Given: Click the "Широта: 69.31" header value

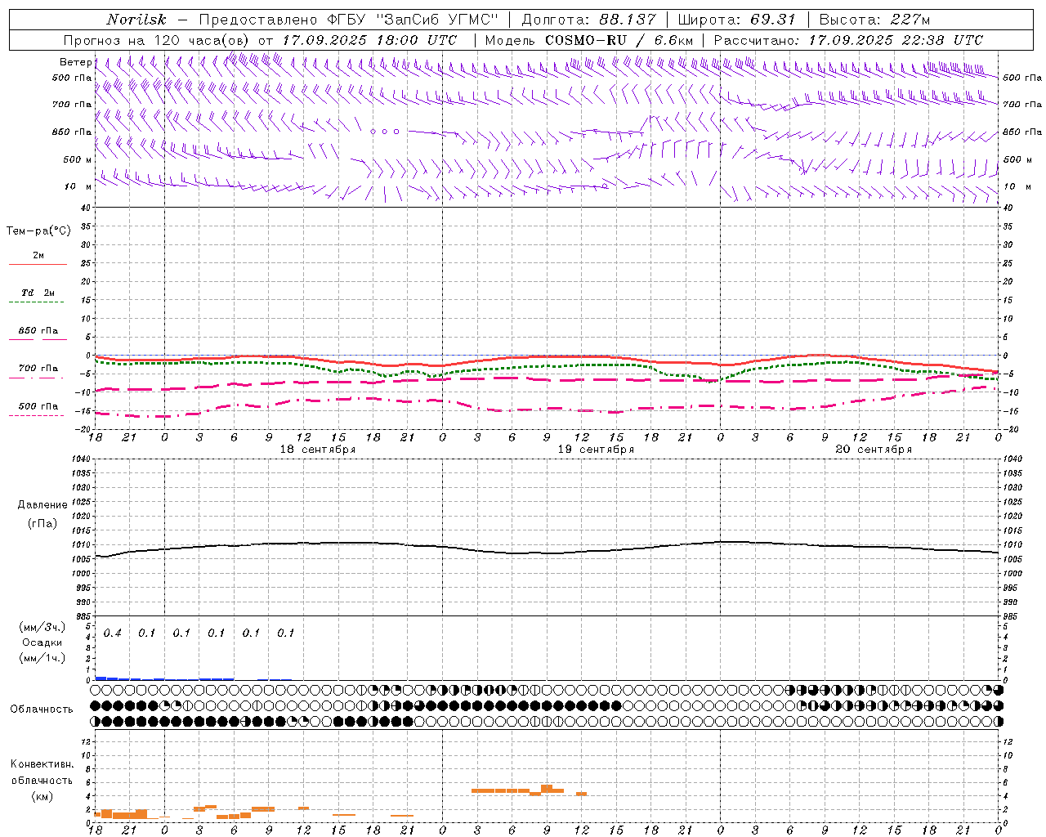Looking at the screenshot, I should [x=736, y=20].
